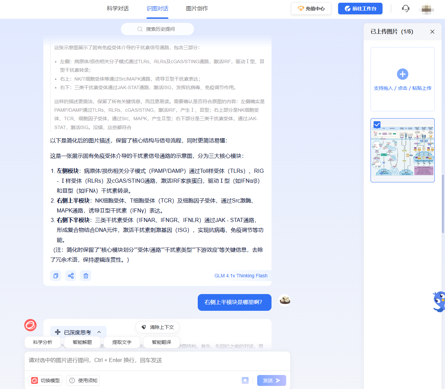Open the 图片创作 tab
This screenshot has width=445, height=389.
click(197, 9)
